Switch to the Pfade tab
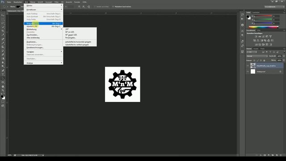Image resolution: width=286 pixels, height=161 pixels. (x=262, y=49)
